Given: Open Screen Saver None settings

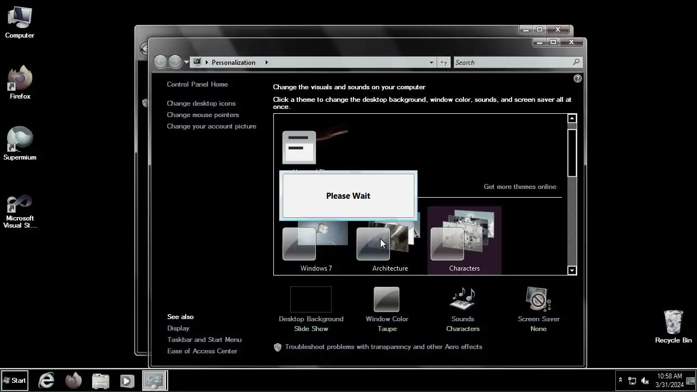Looking at the screenshot, I should point(539,309).
